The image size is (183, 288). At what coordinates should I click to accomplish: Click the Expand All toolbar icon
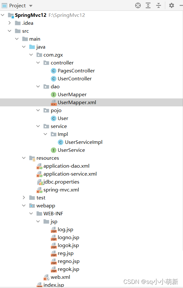coord(148,5)
